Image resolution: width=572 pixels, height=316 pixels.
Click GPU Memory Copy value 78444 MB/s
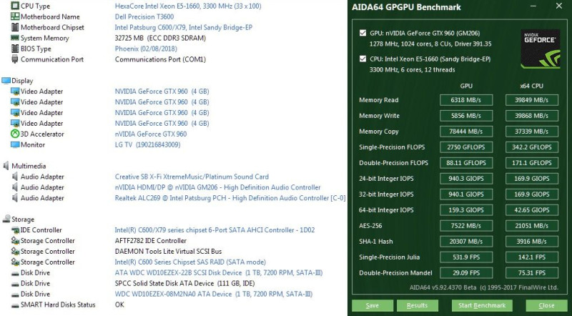(466, 132)
